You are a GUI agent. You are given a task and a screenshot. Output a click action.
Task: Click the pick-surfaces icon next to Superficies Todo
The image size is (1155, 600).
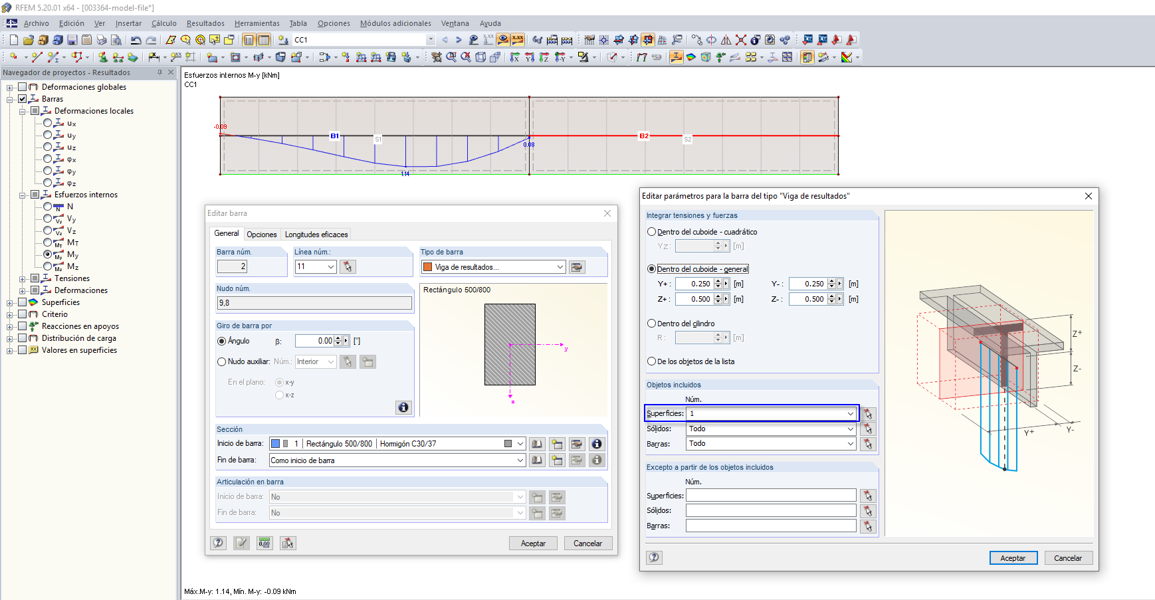tap(867, 414)
